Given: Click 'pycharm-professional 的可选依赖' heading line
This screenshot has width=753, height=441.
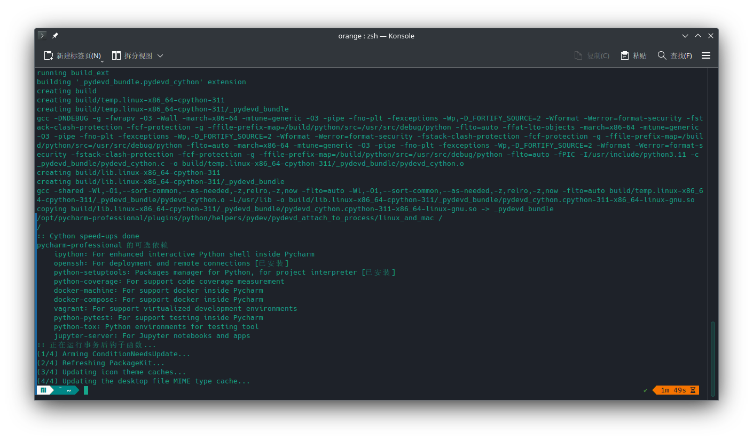Looking at the screenshot, I should (x=103, y=245).
